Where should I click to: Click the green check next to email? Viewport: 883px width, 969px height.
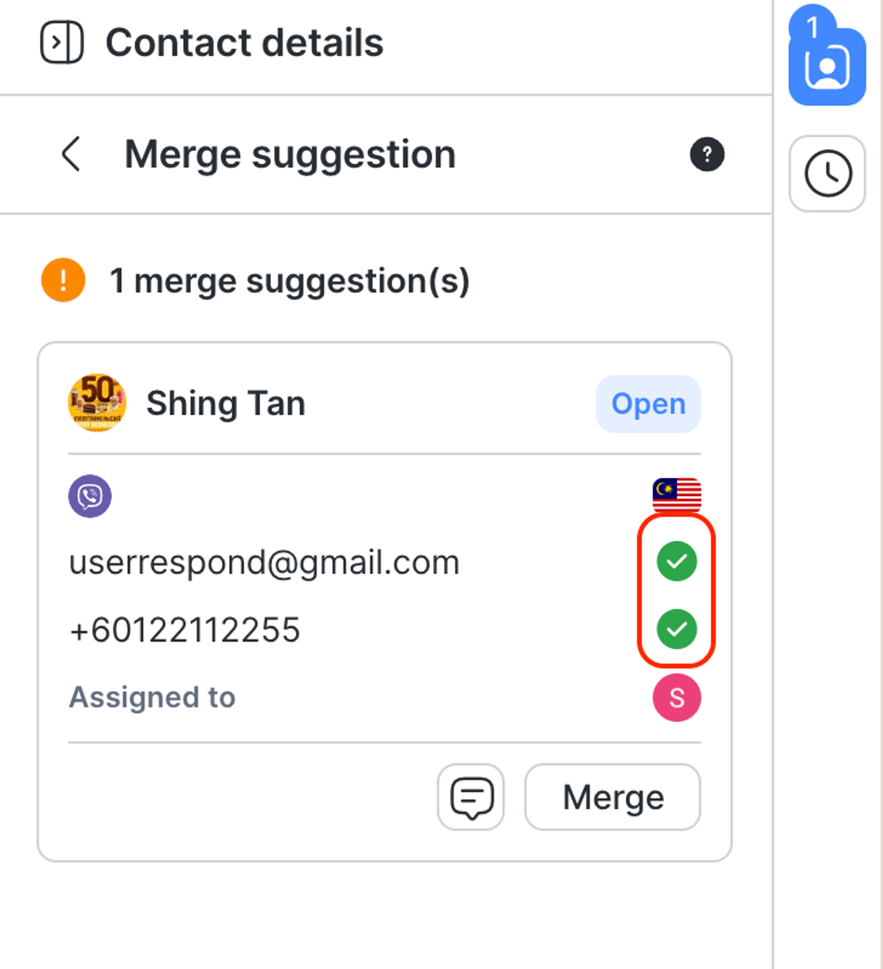pos(677,562)
